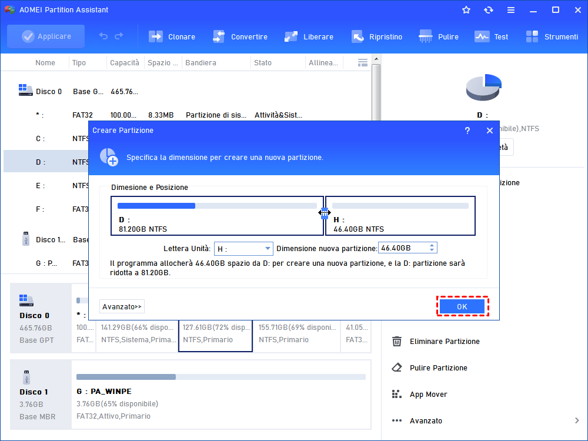The width and height of the screenshot is (588, 441).
Task: Click the App Mover grid icon
Action: click(x=397, y=394)
